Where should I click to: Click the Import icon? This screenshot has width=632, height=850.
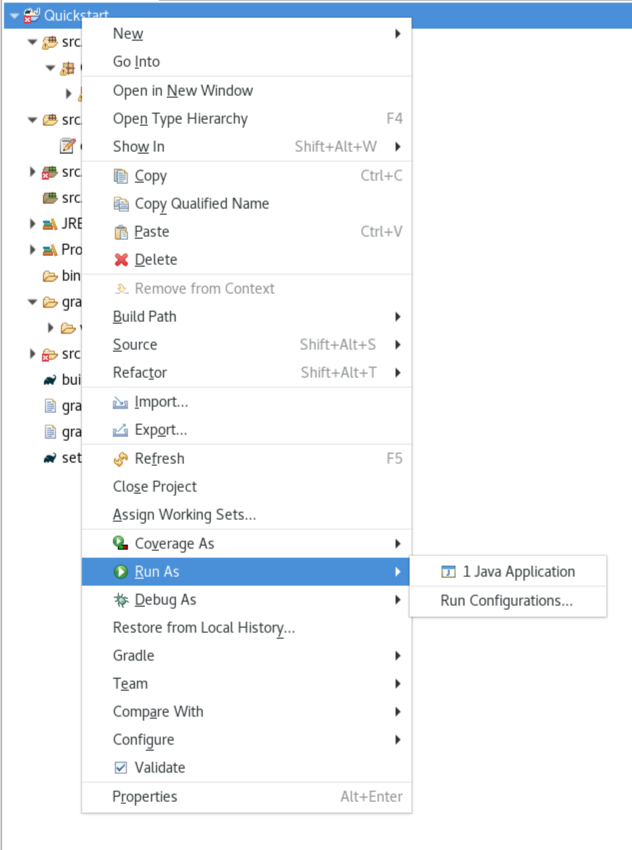121,402
